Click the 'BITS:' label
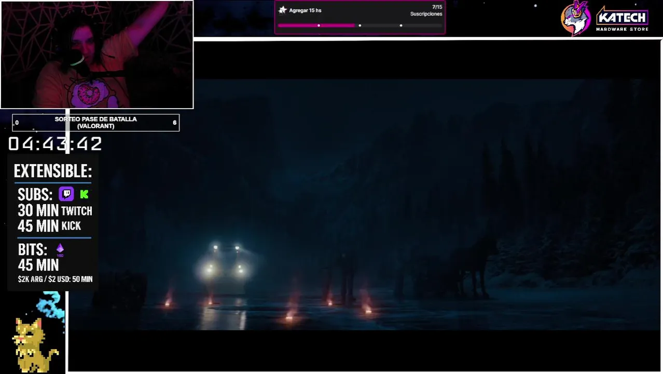663x374 pixels. (33, 249)
